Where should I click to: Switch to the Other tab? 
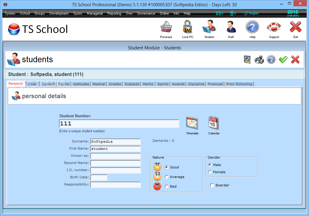[x=32, y=84]
